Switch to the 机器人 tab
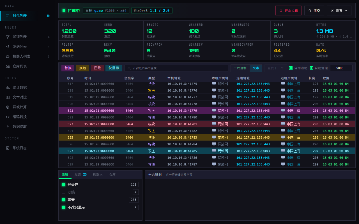The width and height of the screenshot is (359, 224). click(98, 174)
